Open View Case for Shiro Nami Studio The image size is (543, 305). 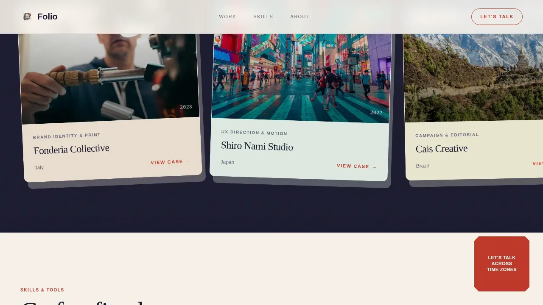point(357,166)
